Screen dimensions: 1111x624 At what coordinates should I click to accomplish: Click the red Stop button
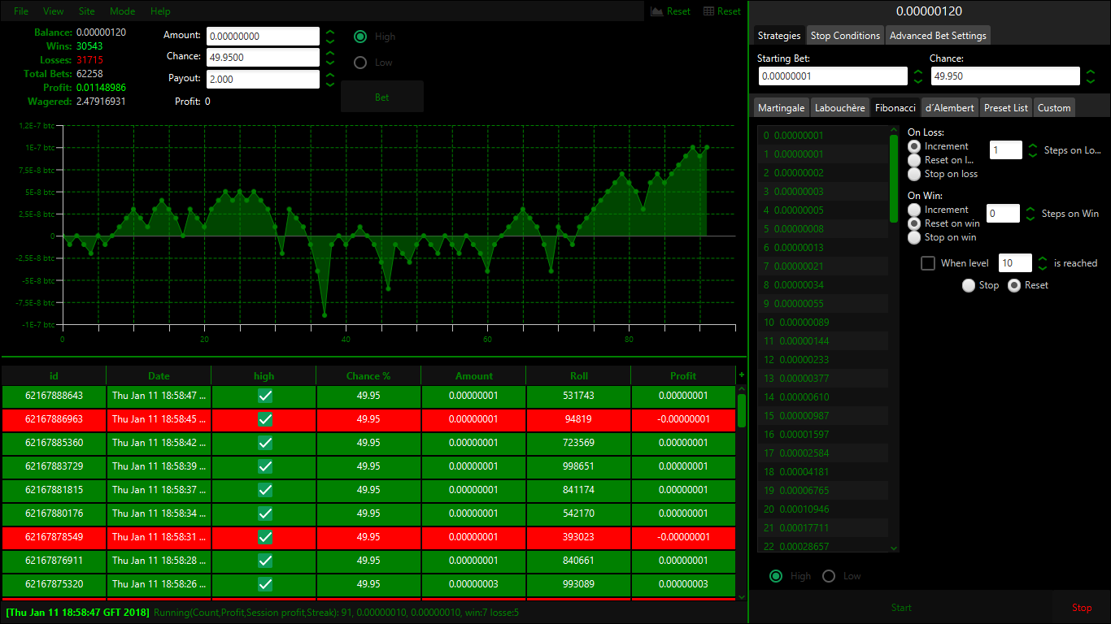pos(1082,608)
